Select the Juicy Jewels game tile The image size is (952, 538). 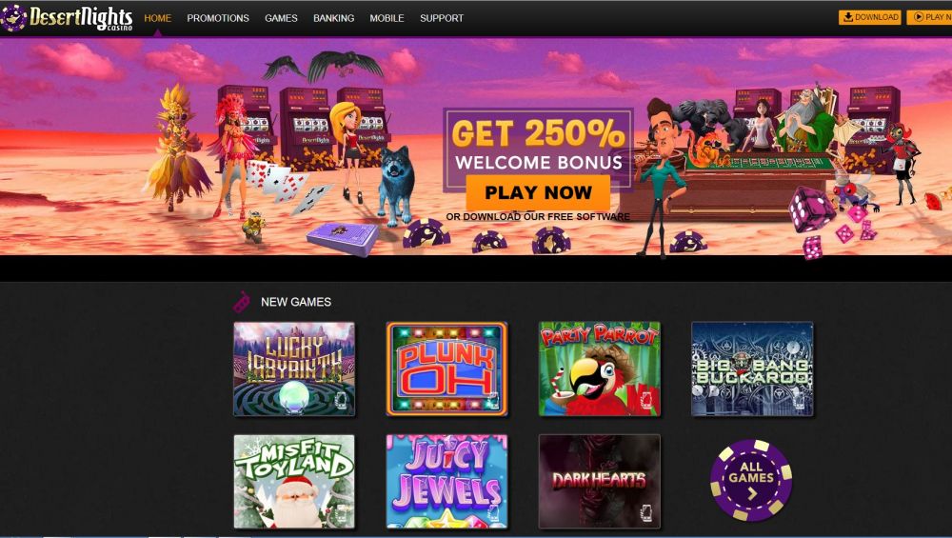446,482
